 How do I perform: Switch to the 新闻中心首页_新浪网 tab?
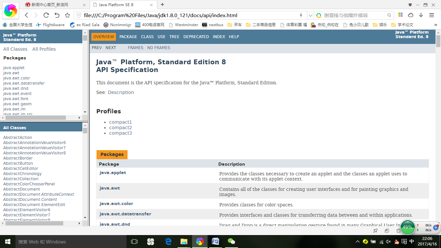click(56, 5)
